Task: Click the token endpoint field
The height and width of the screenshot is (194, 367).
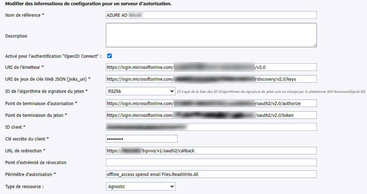Action: pyautogui.click(x=211, y=115)
